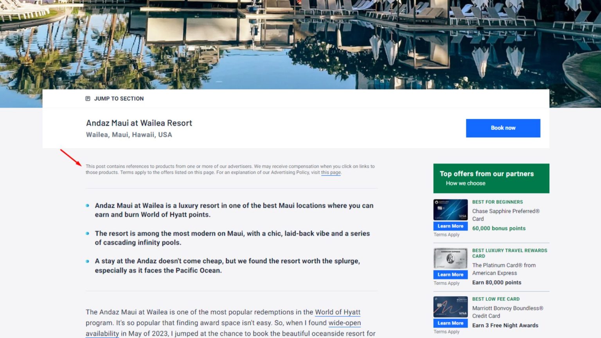Click Learn More under the Chase Sapphire card

450,226
